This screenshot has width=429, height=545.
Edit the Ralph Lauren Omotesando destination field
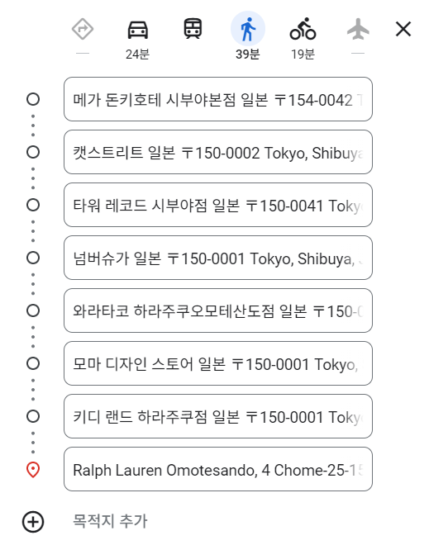[218, 469]
